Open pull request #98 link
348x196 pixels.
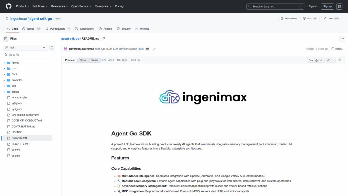140,49
